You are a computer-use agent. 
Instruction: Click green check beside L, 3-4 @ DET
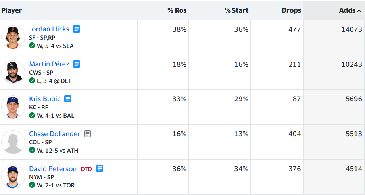(32, 81)
